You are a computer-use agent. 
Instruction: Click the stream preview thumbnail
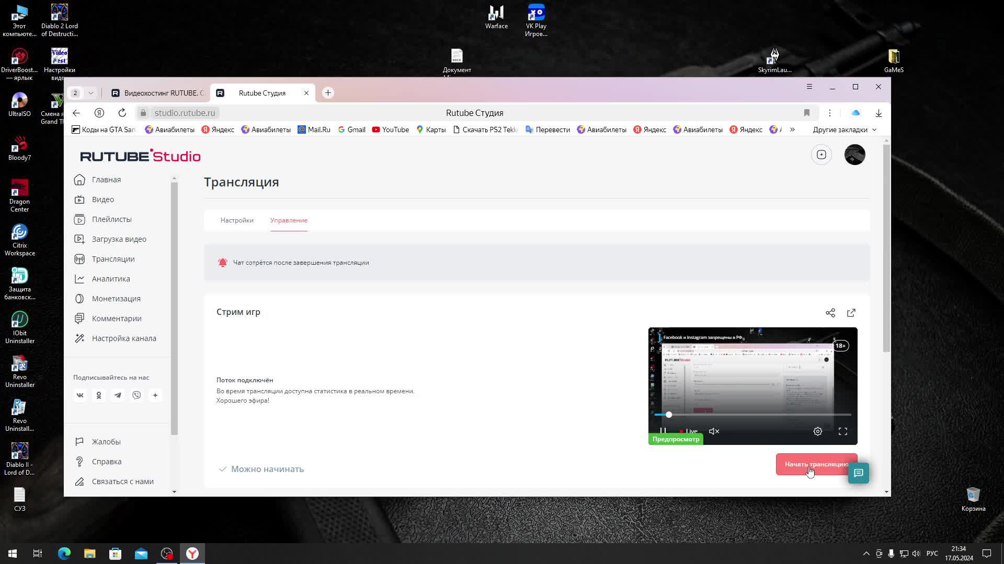[753, 386]
